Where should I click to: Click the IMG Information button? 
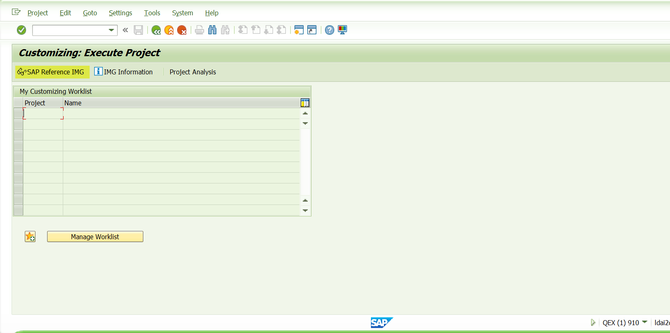pos(124,72)
